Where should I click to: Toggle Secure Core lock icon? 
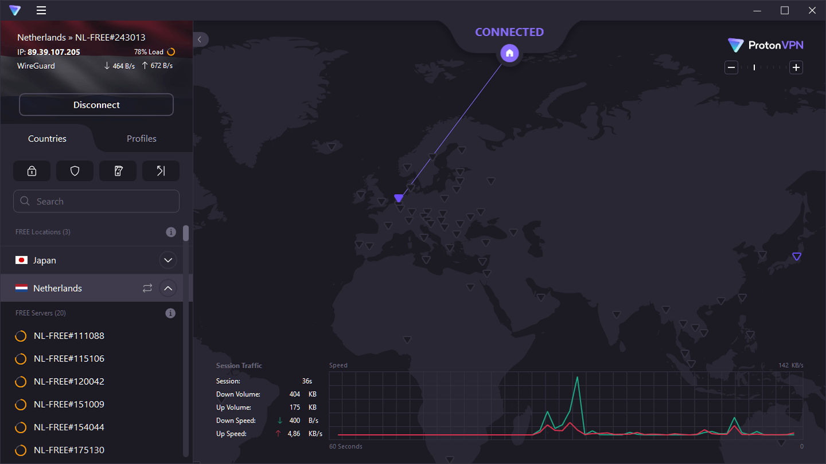pyautogui.click(x=32, y=171)
